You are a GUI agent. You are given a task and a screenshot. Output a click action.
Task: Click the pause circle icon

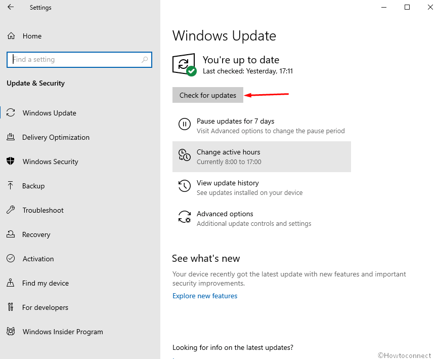click(185, 124)
